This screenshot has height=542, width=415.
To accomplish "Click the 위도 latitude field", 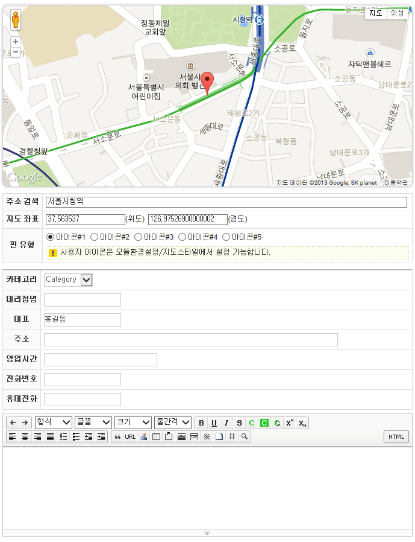I will 85,219.
